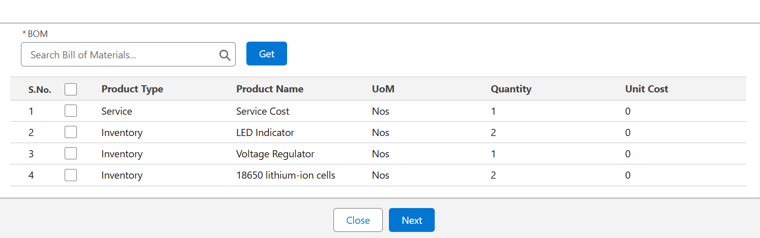The width and height of the screenshot is (760, 238).
Task: Click the Close button
Action: [358, 220]
